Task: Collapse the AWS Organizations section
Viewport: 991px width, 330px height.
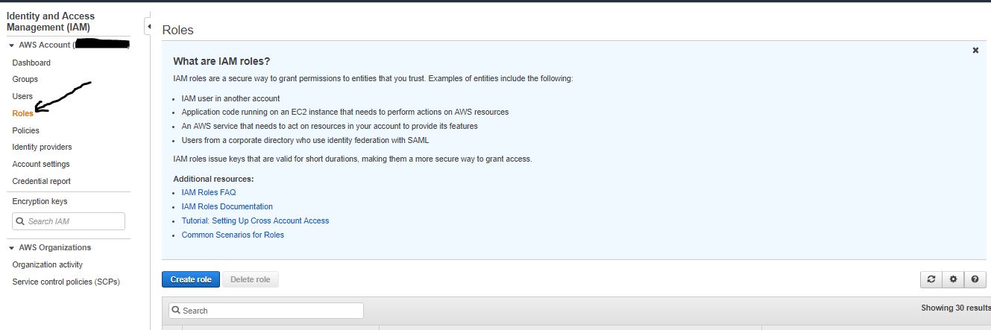Action: click(11, 248)
